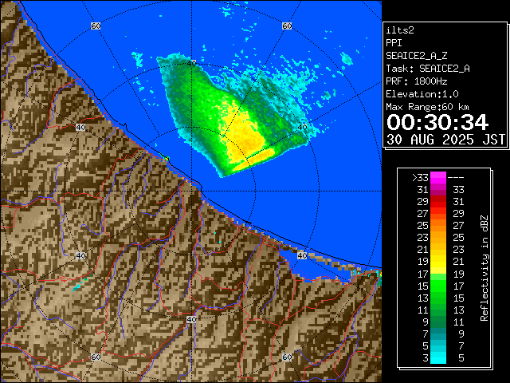The image size is (510, 383).
Task: Pick the yellow 19 dBZ legend color
Action: coord(438,261)
